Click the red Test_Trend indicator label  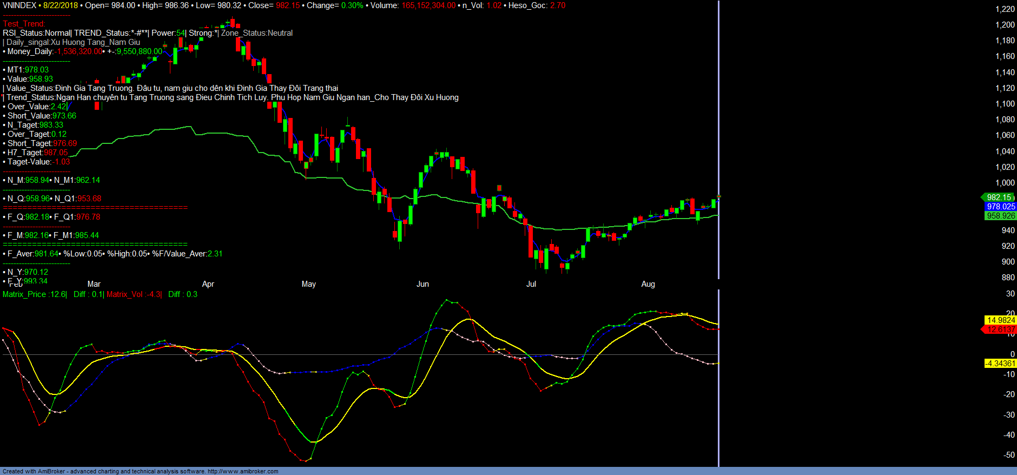[24, 24]
